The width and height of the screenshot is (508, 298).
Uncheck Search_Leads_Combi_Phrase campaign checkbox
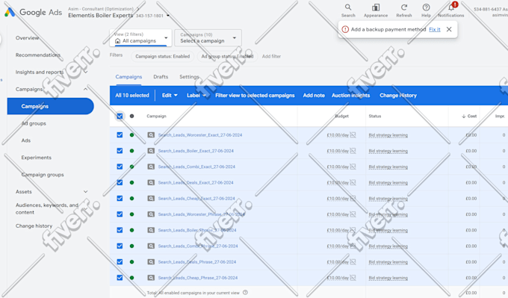[120, 246]
